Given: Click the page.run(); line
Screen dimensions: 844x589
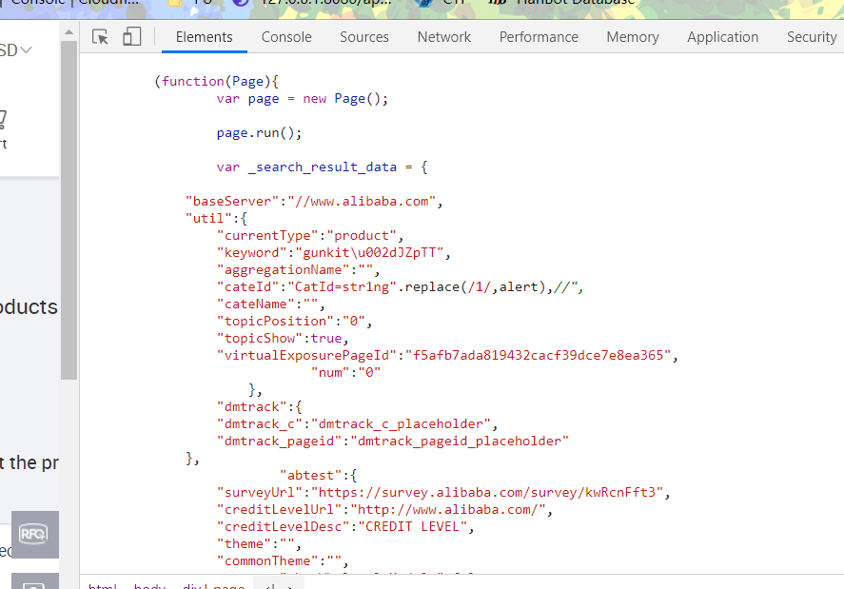Looking at the screenshot, I should click(259, 133).
